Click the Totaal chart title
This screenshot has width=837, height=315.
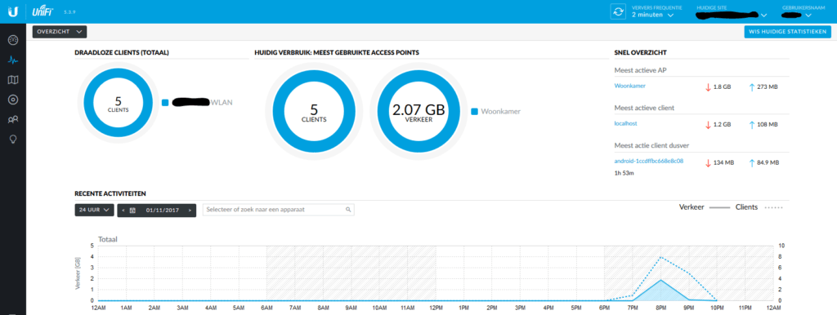107,240
